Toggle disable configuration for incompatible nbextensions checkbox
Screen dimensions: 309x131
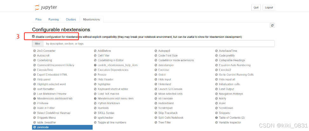click(33, 37)
